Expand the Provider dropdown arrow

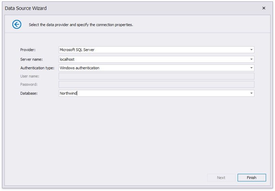(x=251, y=50)
